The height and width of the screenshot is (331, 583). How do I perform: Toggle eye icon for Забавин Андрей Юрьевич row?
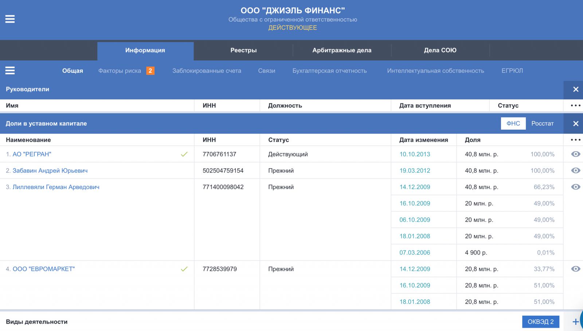pyautogui.click(x=576, y=170)
